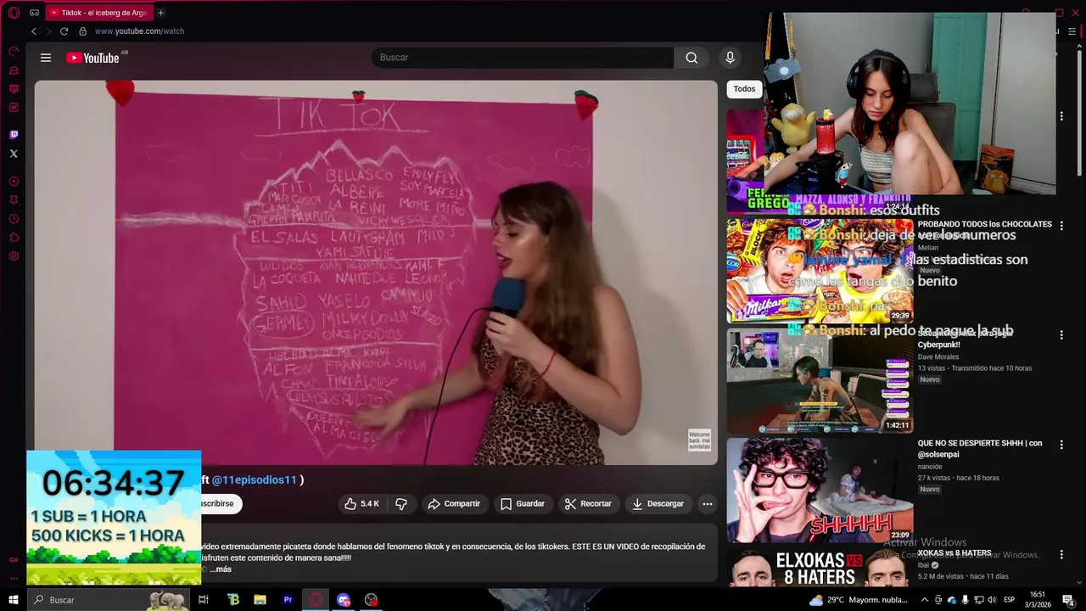Image resolution: width=1086 pixels, height=611 pixels.
Task: Save the video with Guardar
Action: point(523,504)
